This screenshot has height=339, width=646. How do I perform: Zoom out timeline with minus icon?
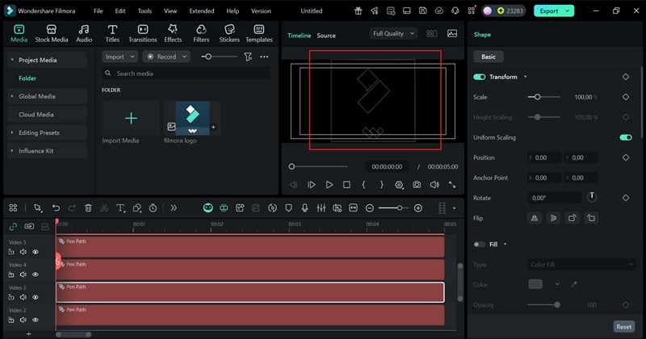370,208
